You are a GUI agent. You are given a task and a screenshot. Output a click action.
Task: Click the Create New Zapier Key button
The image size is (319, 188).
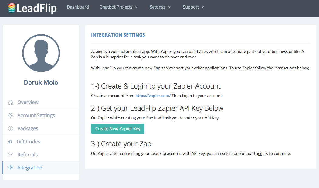pyautogui.click(x=117, y=129)
